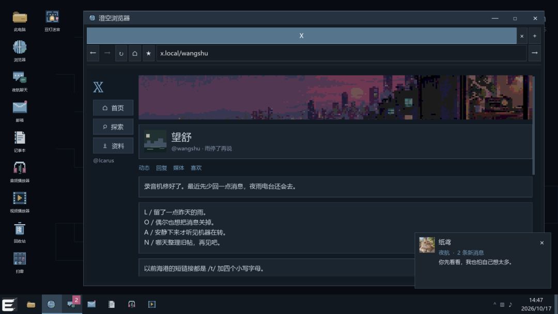Open the 豆灯迷宫 desktop icon
The height and width of the screenshot is (314, 558).
point(52,21)
